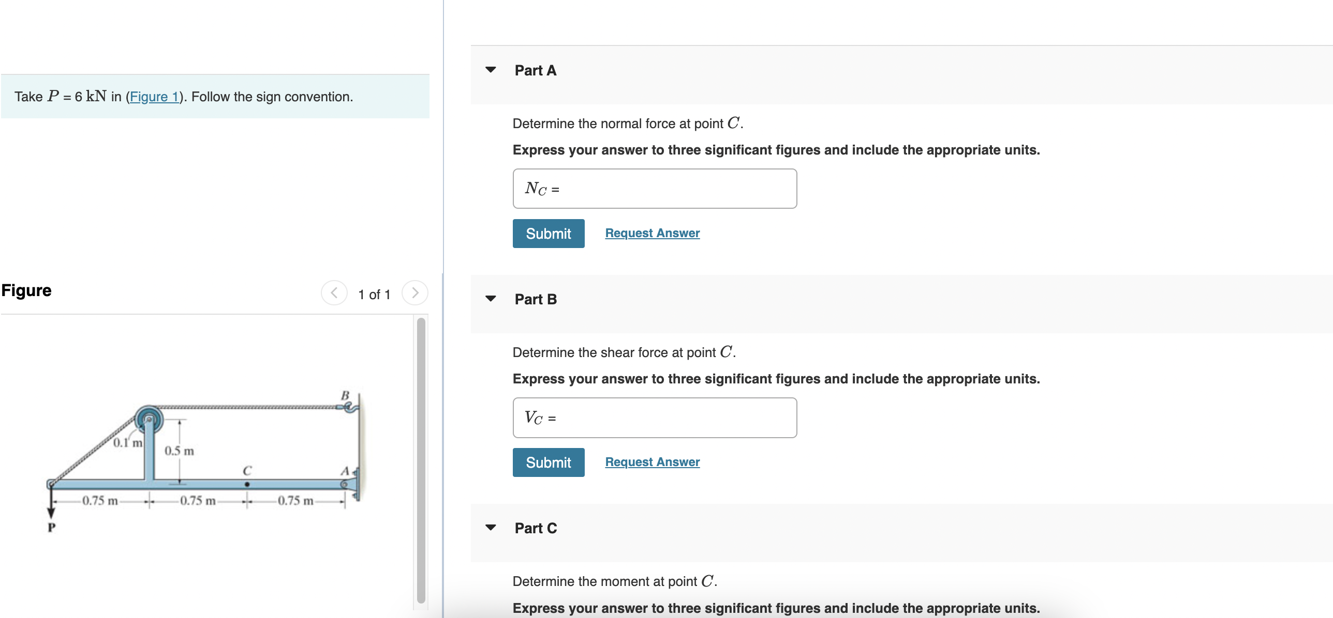Click the Nc answer input field
Screen dimensions: 1333x618
click(x=673, y=189)
